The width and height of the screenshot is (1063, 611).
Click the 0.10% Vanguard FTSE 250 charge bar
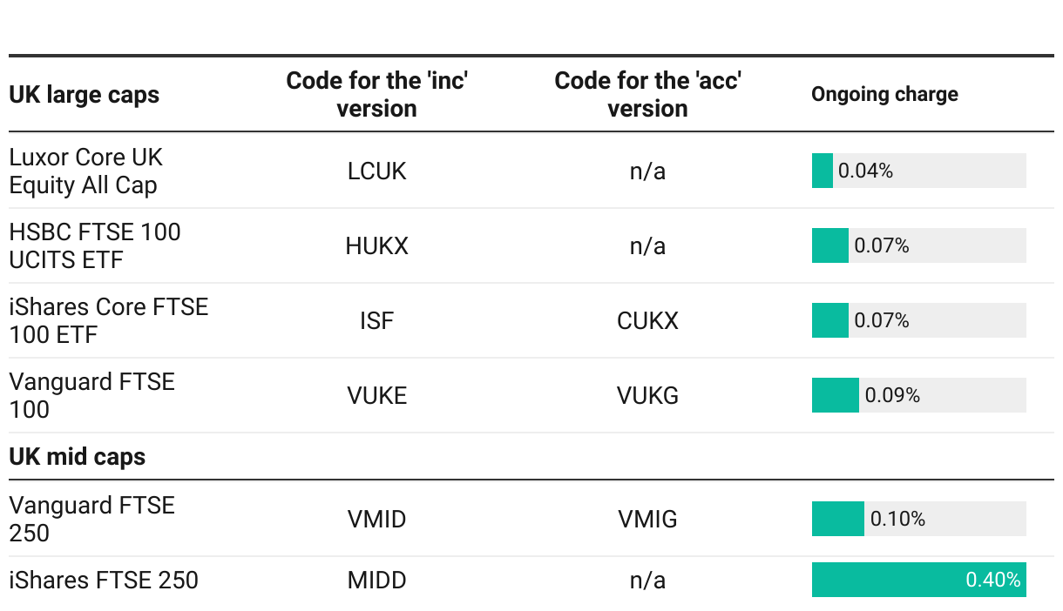[x=837, y=519]
